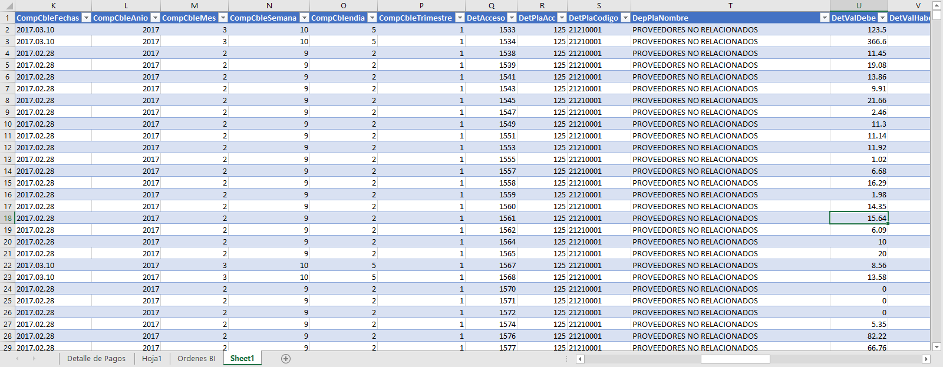Open the Hoja1 sheet tab
The width and height of the screenshot is (943, 367).
151,359
